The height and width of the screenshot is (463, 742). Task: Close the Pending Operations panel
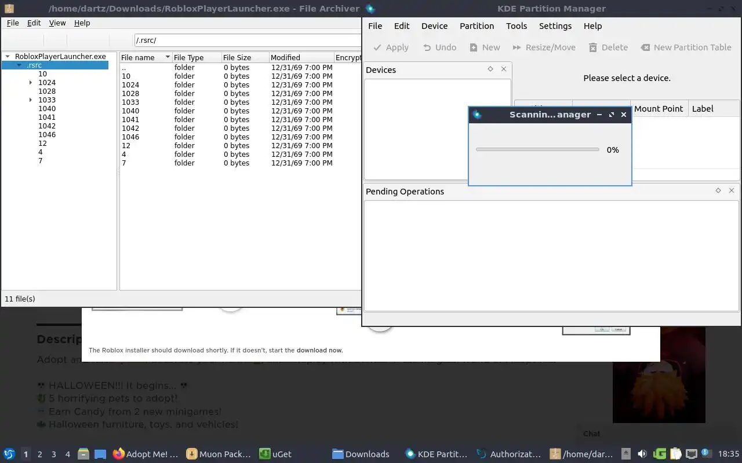click(x=732, y=190)
